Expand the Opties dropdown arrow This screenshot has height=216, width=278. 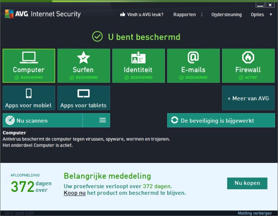coord(271,14)
